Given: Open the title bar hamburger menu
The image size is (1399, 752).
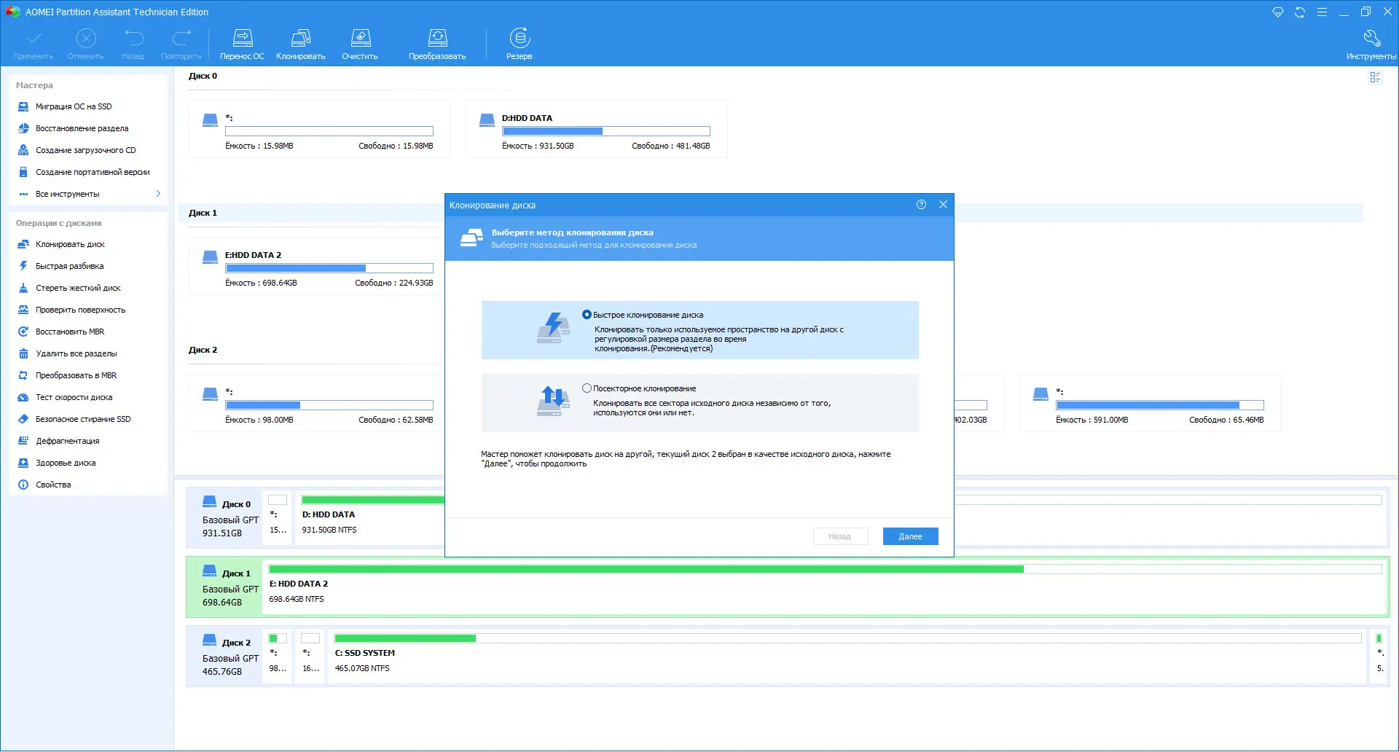Looking at the screenshot, I should pos(1322,12).
